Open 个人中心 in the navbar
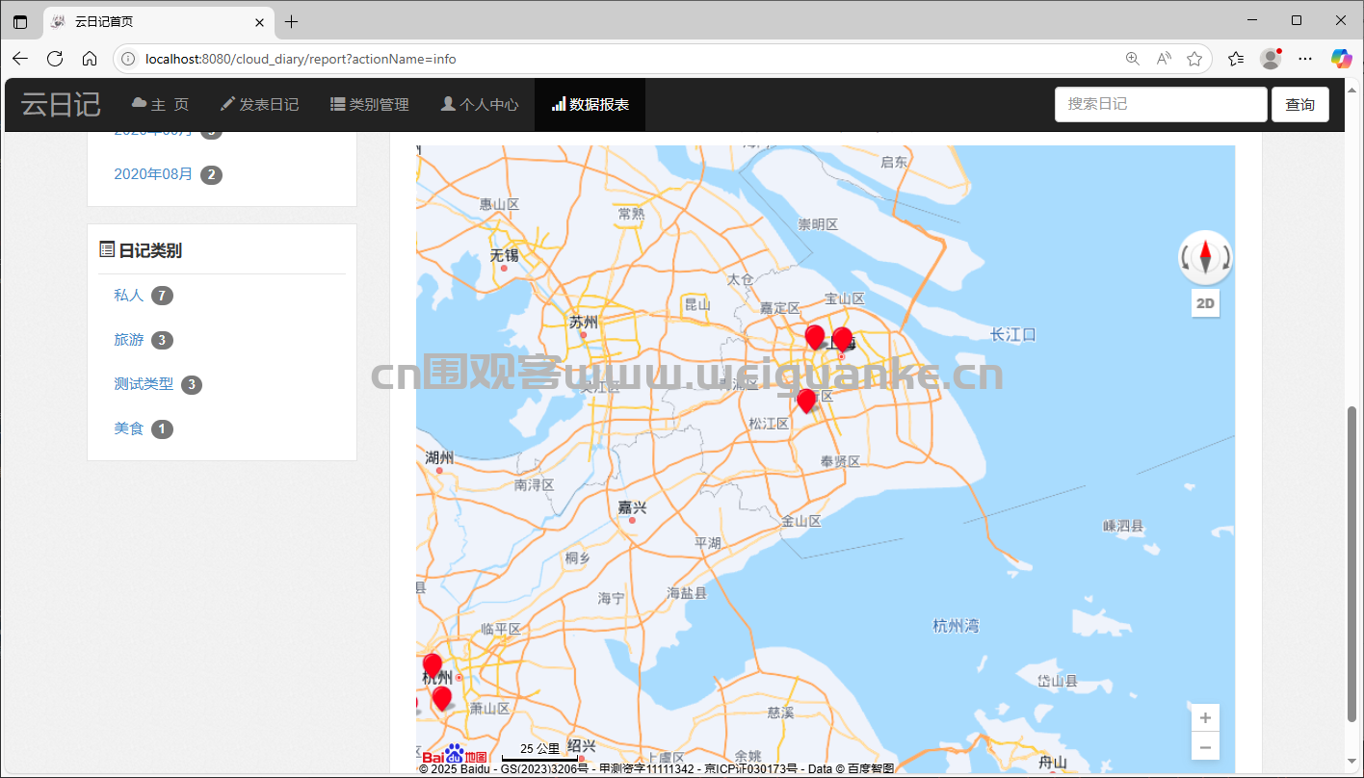Viewport: 1364px width, 778px height. 480,104
